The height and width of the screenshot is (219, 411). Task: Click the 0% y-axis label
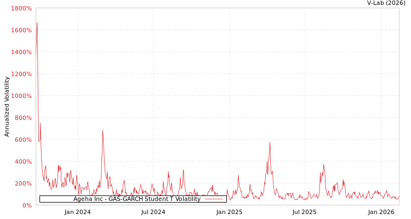point(27,205)
